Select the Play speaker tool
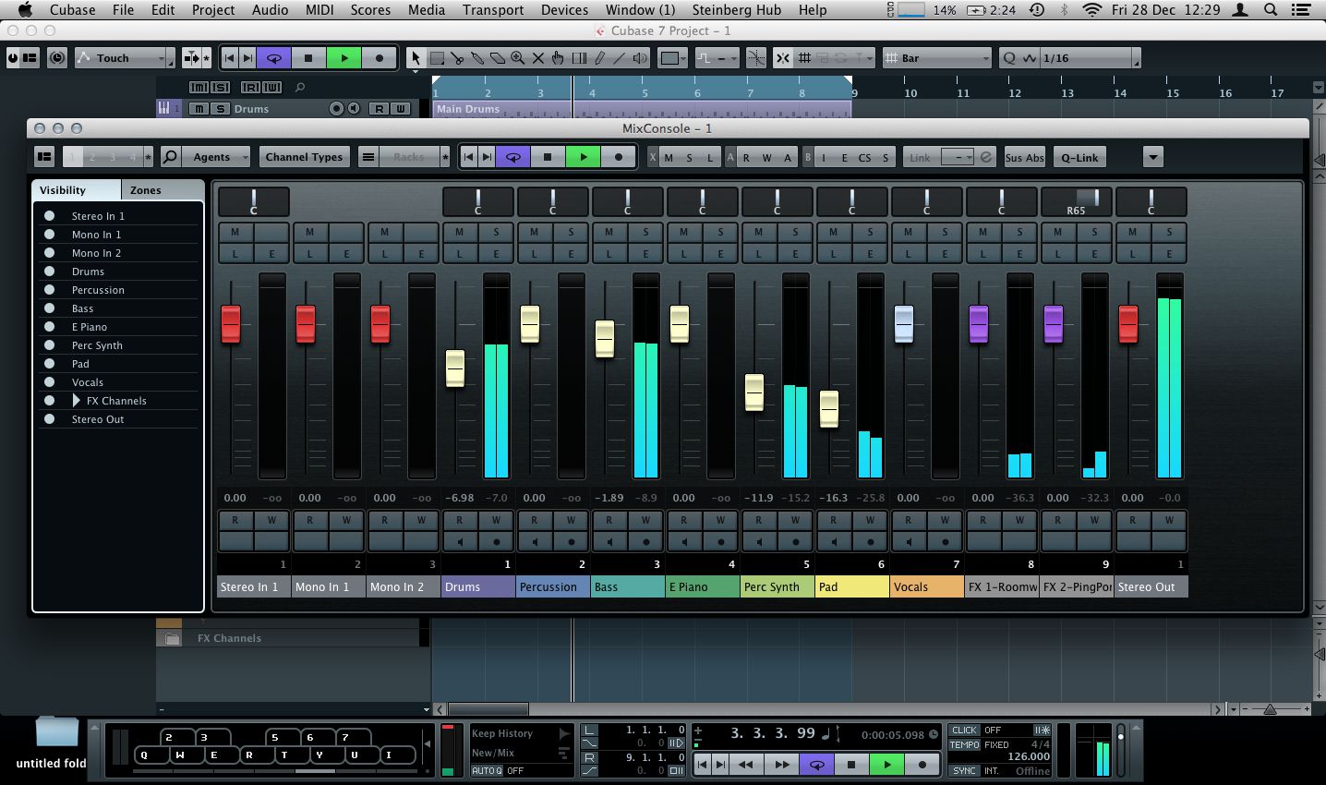The image size is (1326, 785). click(640, 58)
